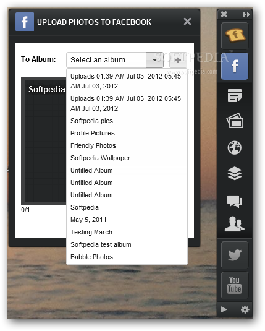This screenshot has width=265, height=331.
Task: Select the Softpedia Wallpaper album
Action: point(127,158)
